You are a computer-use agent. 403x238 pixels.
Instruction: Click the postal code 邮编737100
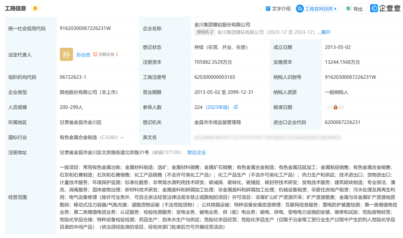tap(166, 152)
